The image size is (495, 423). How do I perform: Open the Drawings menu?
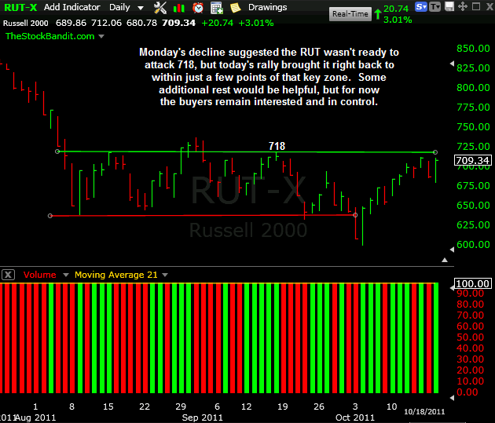268,7
